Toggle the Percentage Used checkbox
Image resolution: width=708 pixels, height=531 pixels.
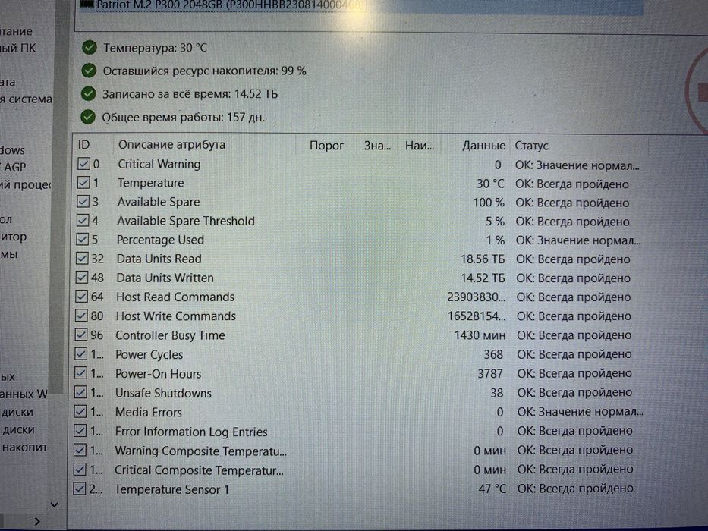(82, 239)
